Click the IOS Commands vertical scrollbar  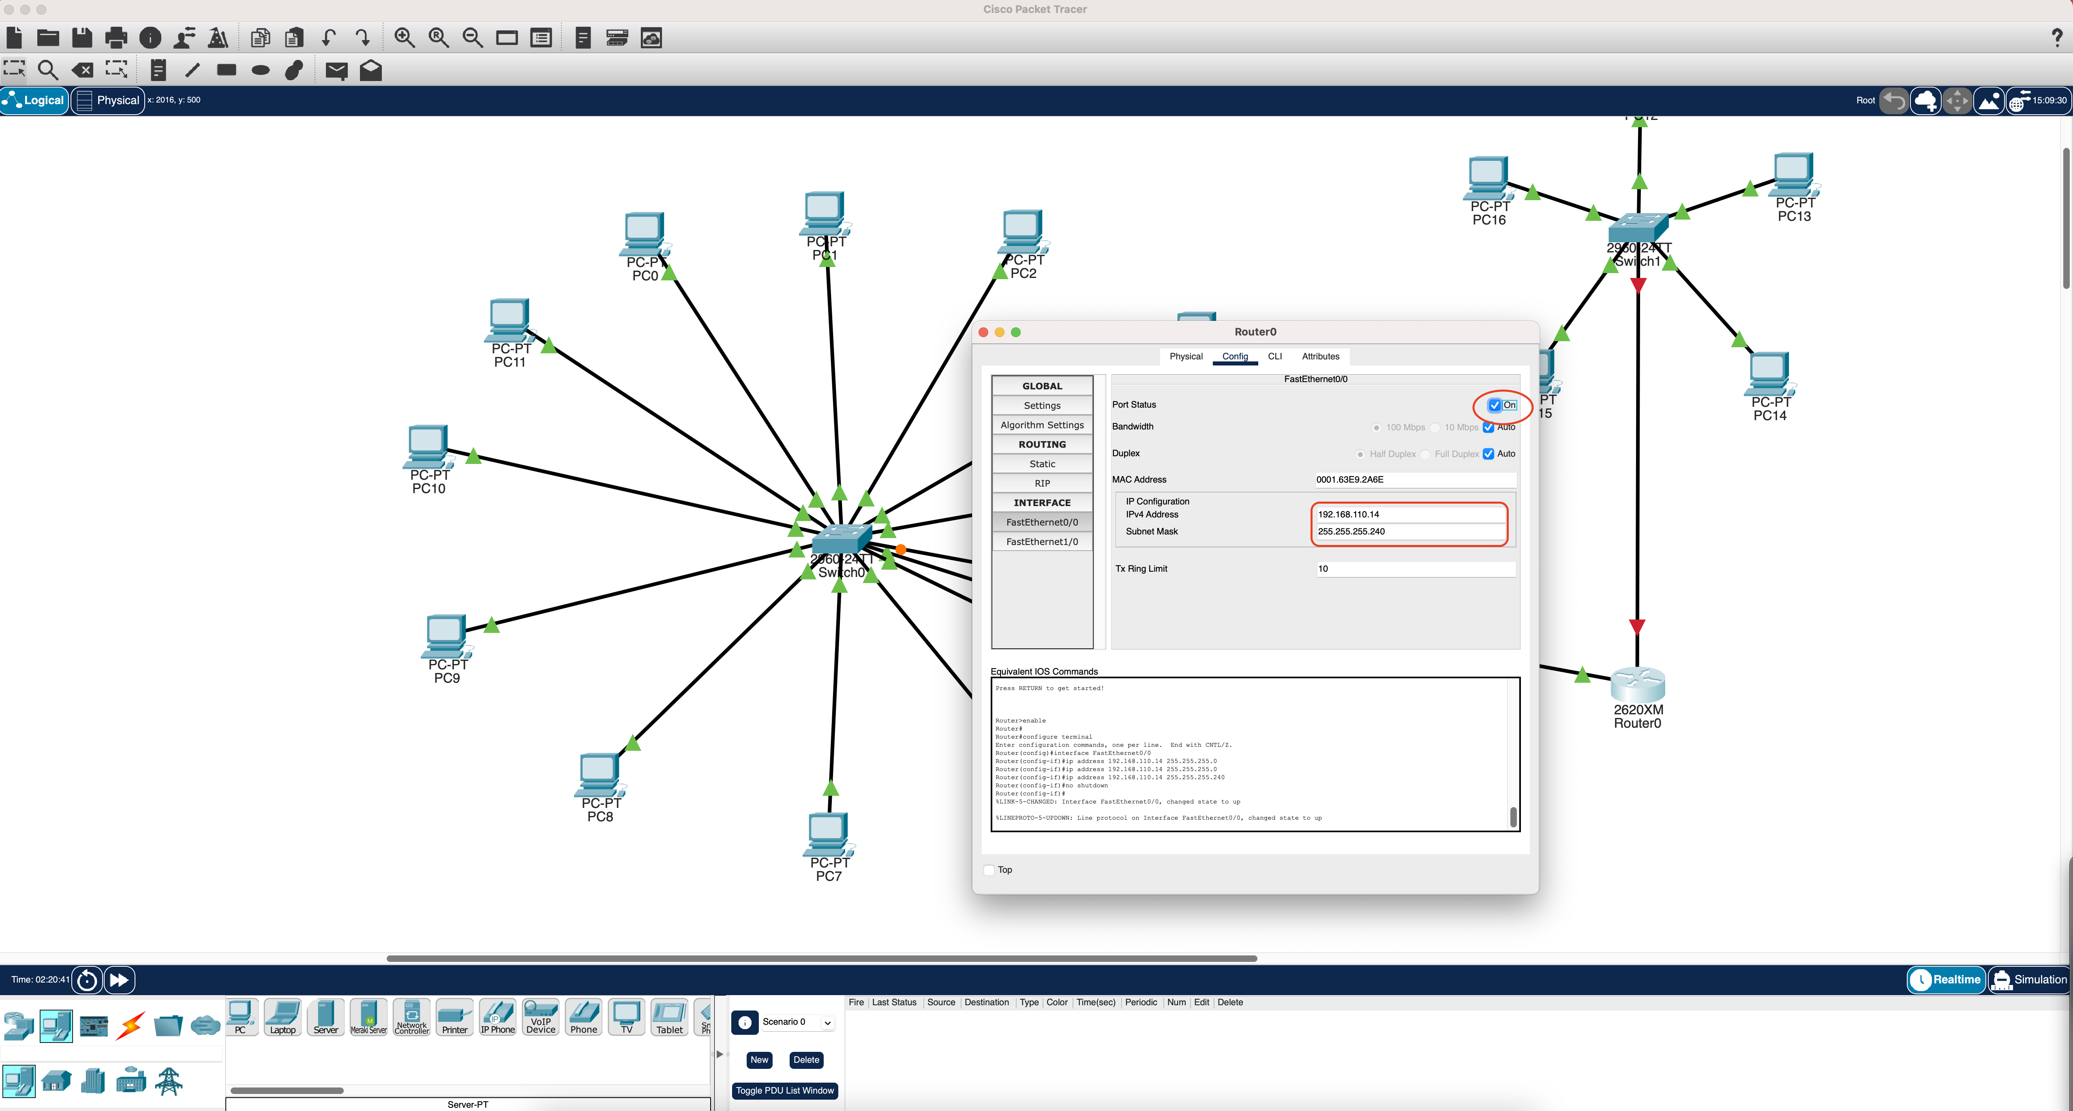tap(1513, 817)
